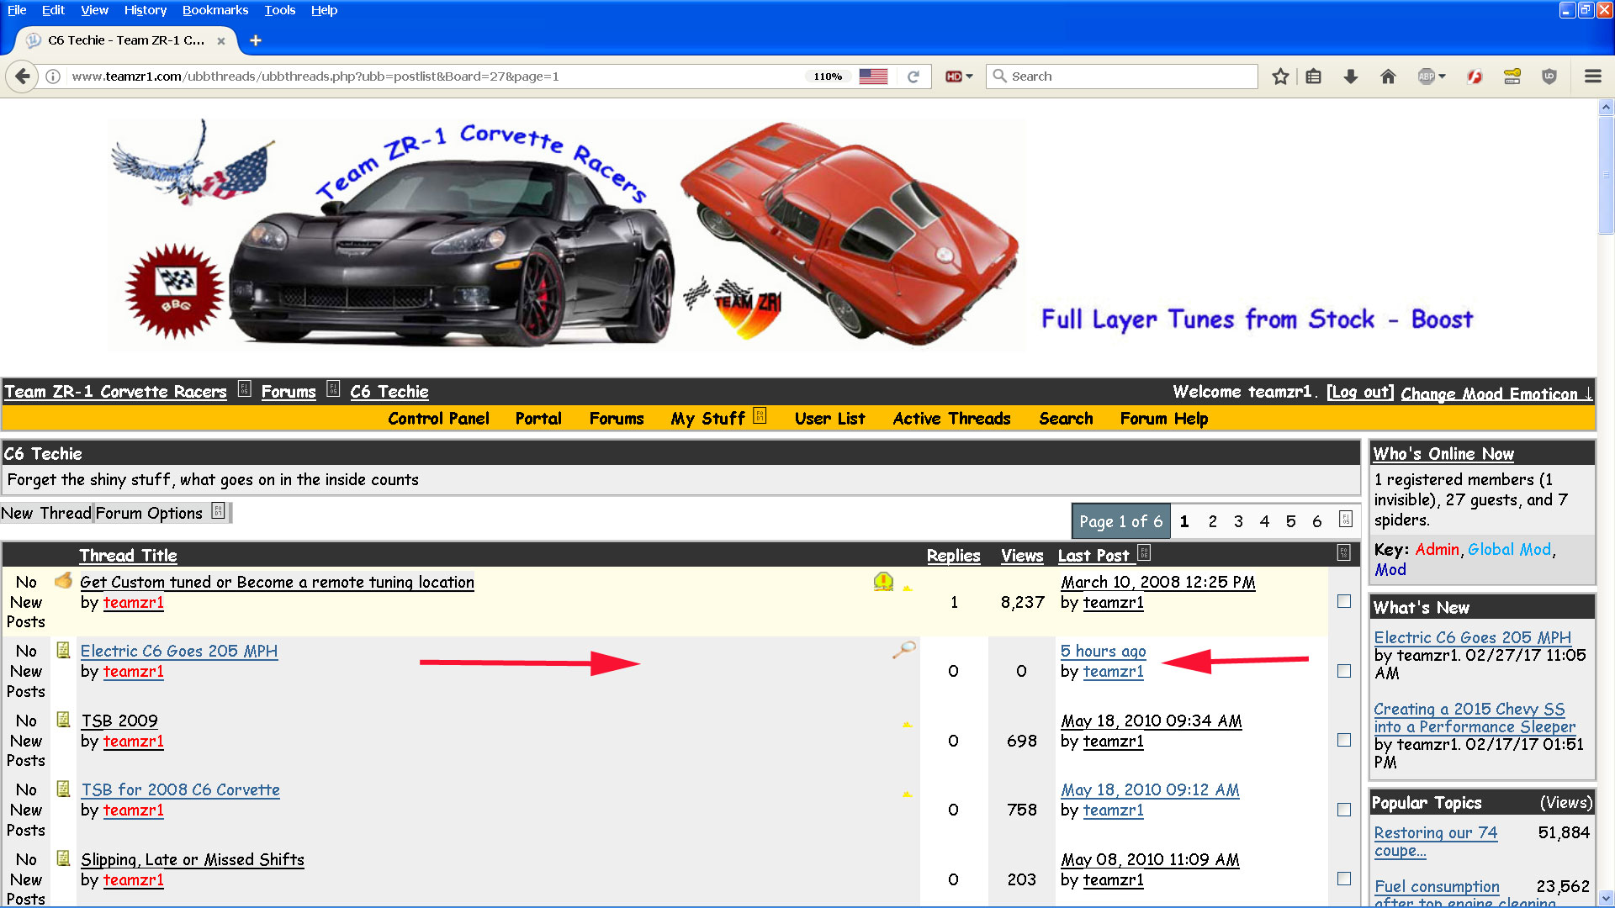The height and width of the screenshot is (908, 1615).
Task: Click the back navigation arrow
Action: click(23, 77)
